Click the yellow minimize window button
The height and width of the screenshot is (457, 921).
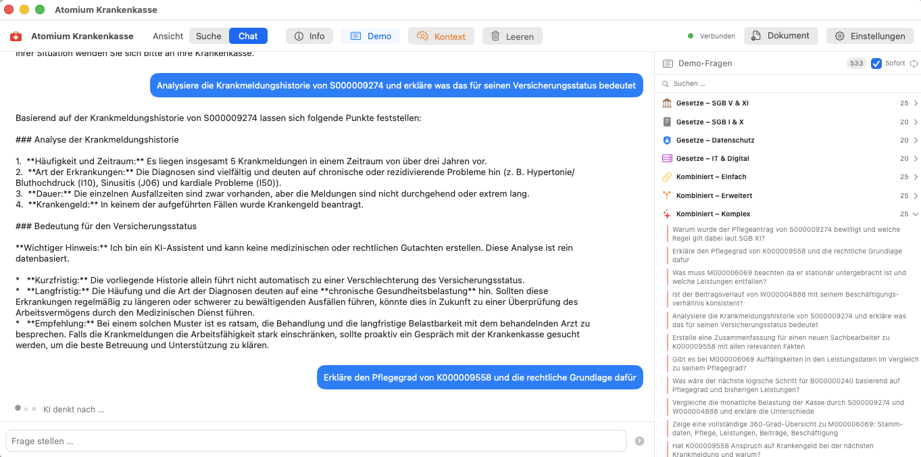(24, 9)
